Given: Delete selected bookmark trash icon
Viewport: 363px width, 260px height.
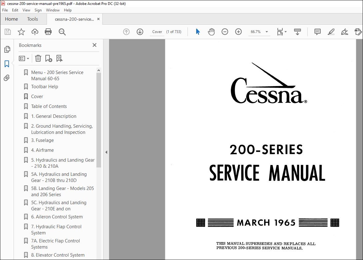Looking at the screenshot, I should click(38, 58).
